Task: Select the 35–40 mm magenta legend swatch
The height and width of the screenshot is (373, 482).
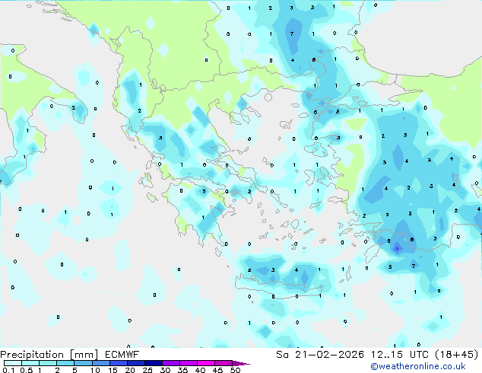Action: [189, 363]
